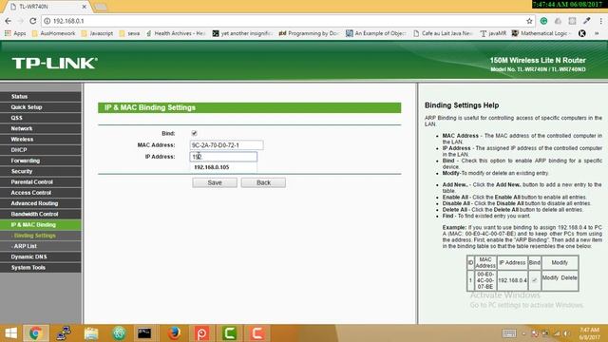This screenshot has height=342, width=608.
Task: Open System Tools in the sidebar
Action: [x=41, y=268]
